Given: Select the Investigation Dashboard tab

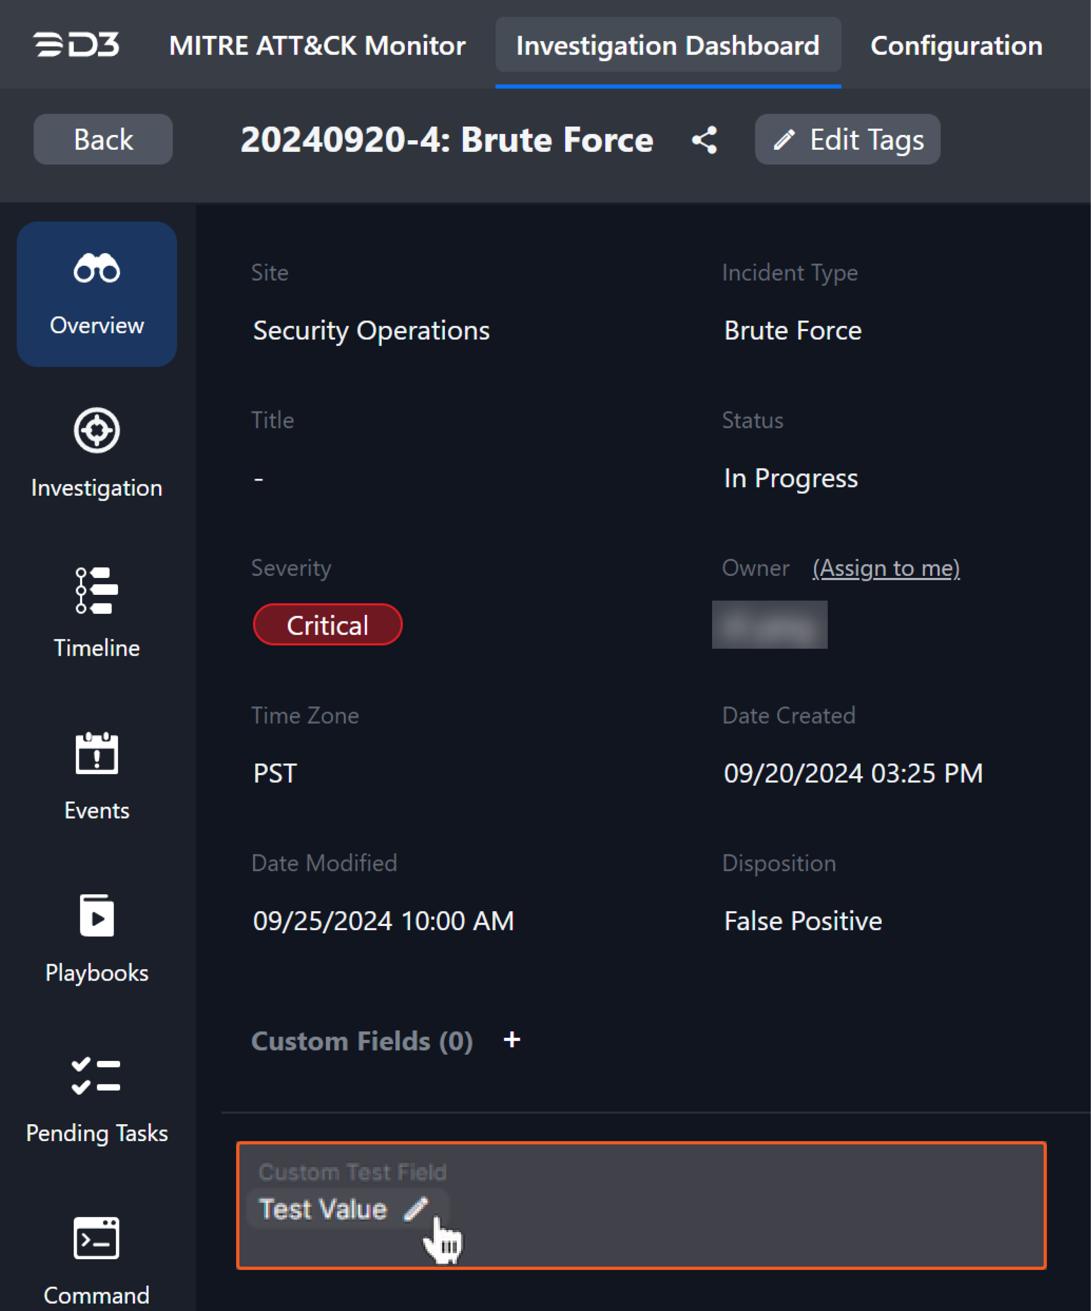Looking at the screenshot, I should 668,46.
